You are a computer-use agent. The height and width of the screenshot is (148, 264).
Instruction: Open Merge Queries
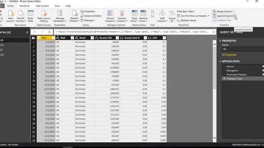[x=223, y=12]
